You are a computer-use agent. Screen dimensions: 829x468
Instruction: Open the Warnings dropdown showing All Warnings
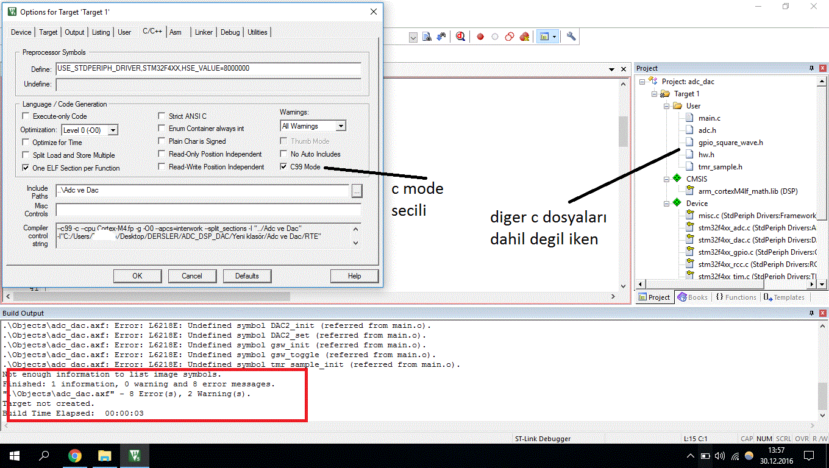[x=341, y=126]
